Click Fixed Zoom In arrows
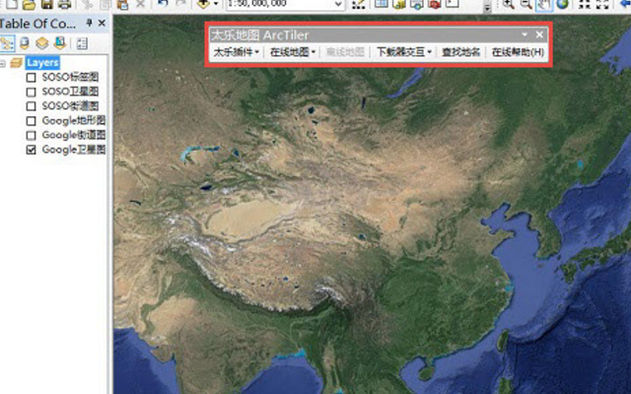This screenshot has width=631, height=394. (x=585, y=4)
